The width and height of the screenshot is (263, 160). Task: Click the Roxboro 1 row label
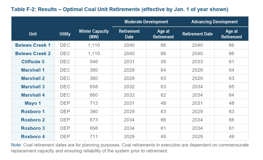33,112
